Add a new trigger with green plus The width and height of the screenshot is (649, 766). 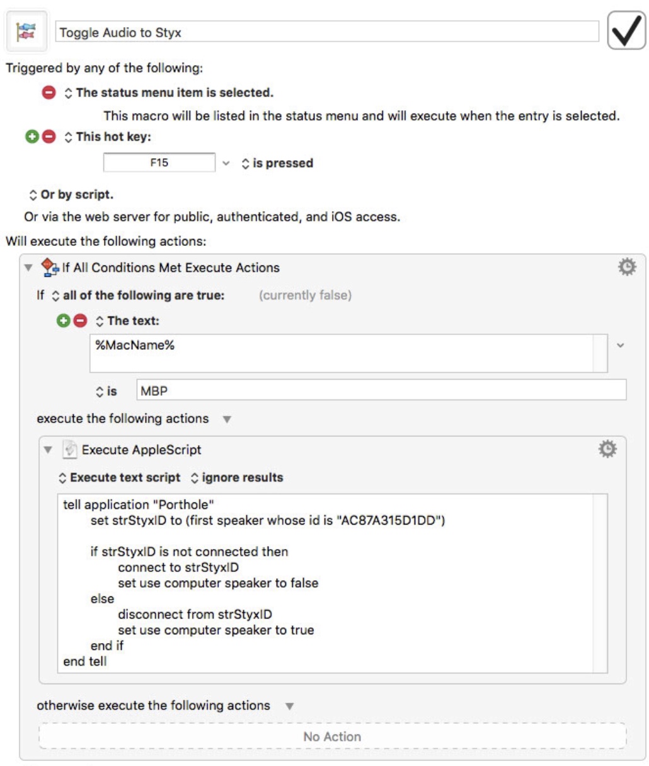coord(32,137)
